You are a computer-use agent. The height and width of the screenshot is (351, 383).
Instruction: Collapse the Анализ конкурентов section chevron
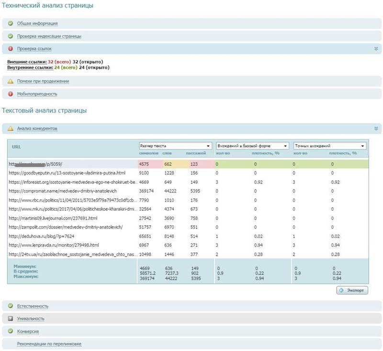376,128
